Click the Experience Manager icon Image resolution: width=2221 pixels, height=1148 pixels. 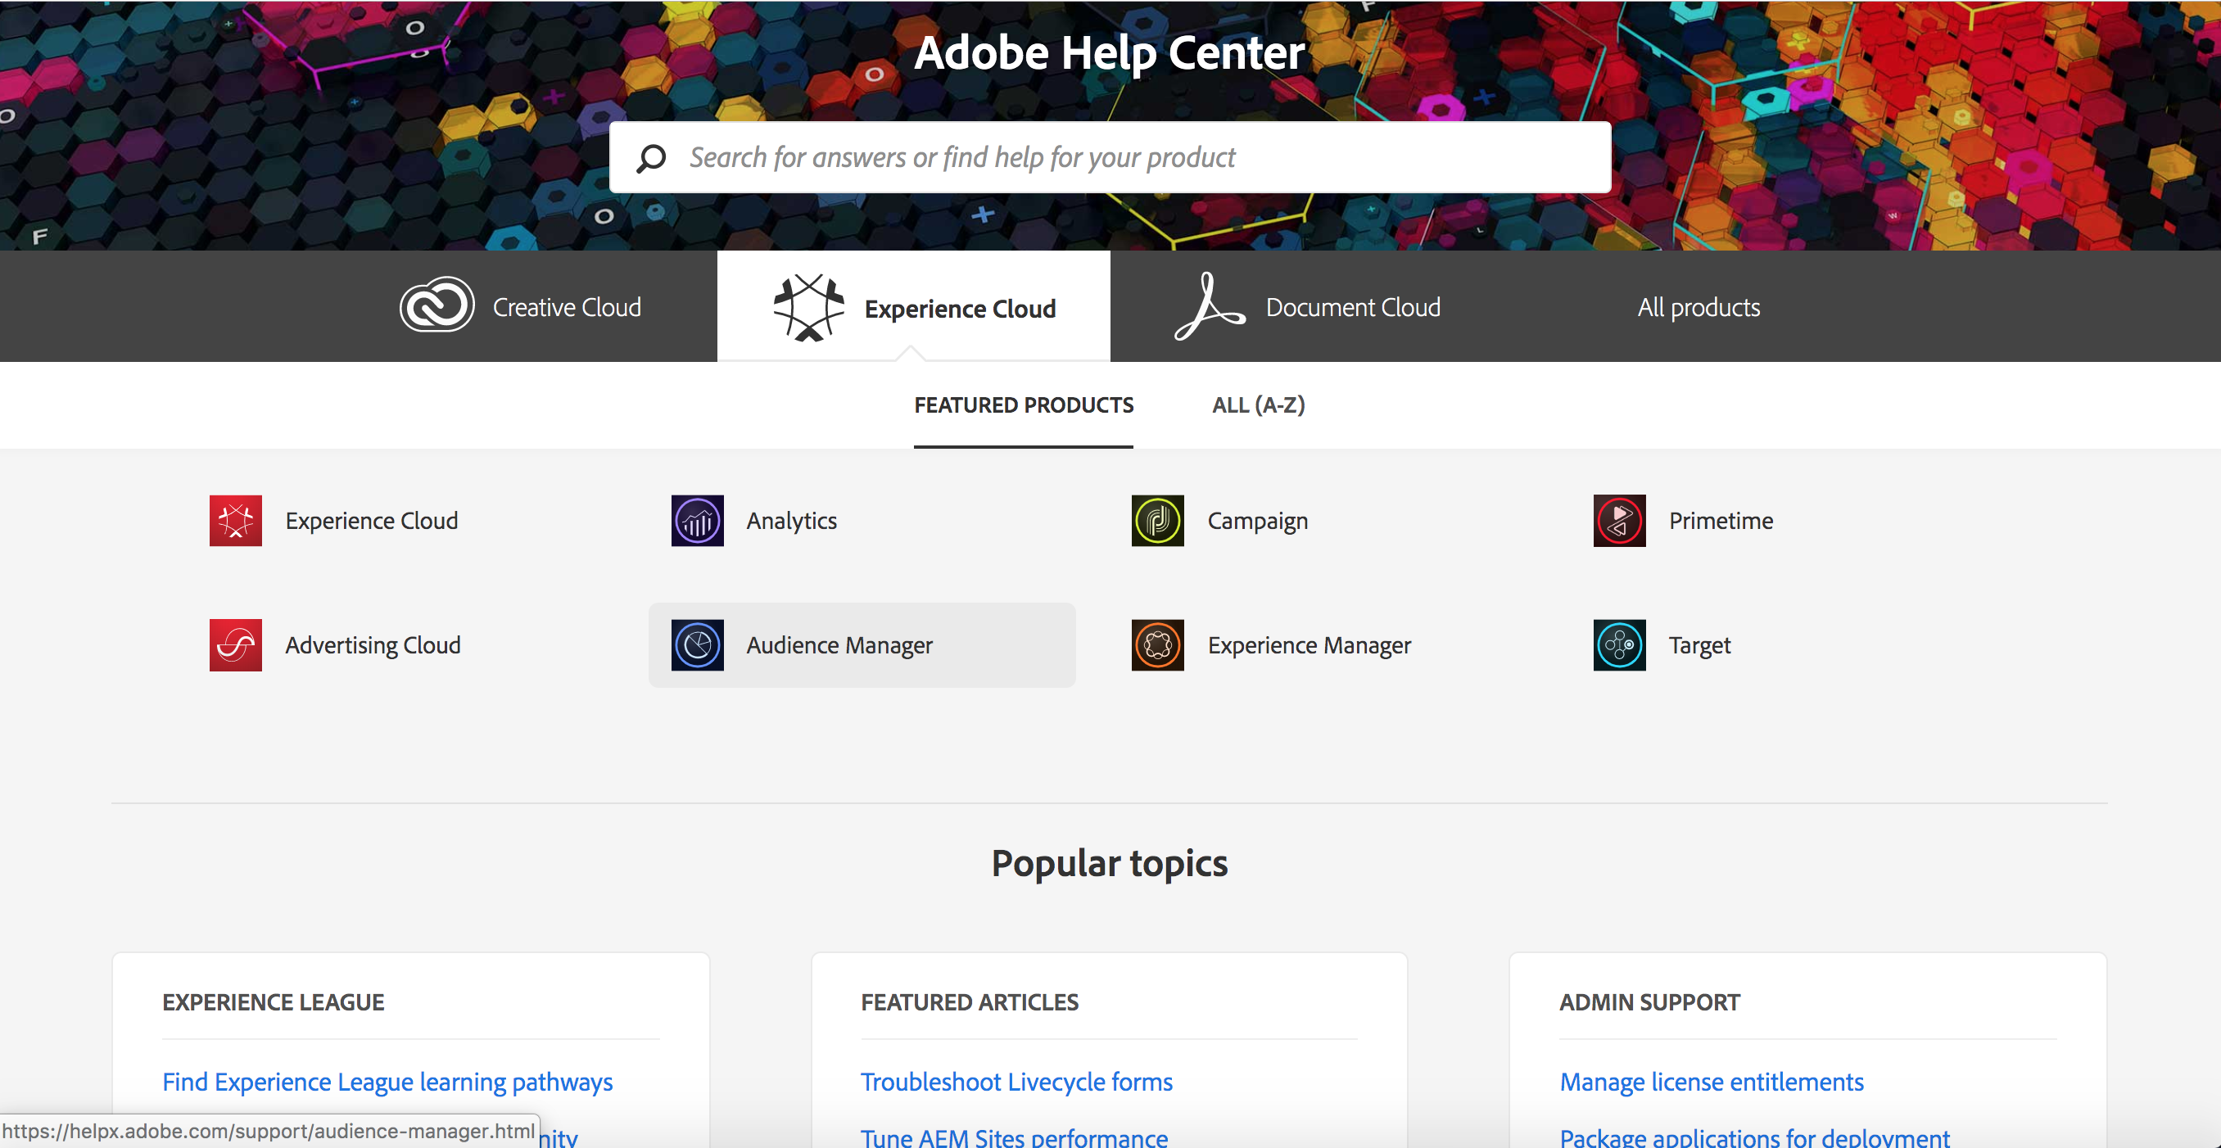1158,644
